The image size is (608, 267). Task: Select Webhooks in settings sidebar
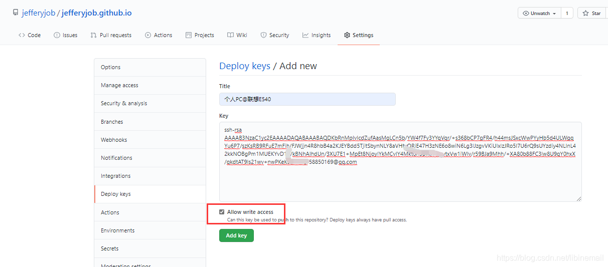click(150, 140)
